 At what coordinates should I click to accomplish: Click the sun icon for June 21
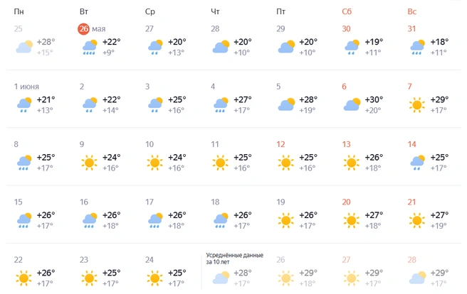tap(417, 220)
